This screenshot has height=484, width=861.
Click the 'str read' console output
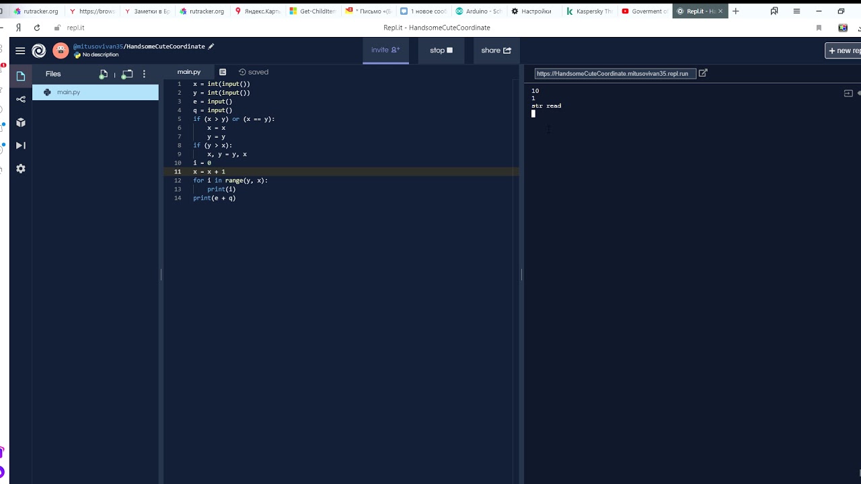coord(546,106)
